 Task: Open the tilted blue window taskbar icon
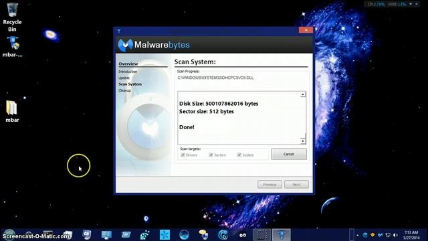(126, 234)
